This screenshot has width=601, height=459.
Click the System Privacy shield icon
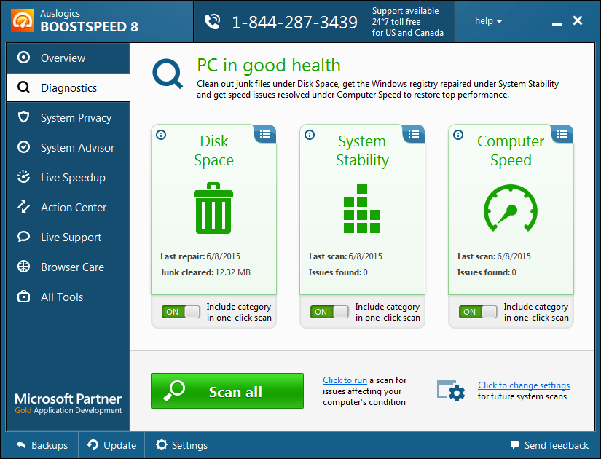coord(23,117)
